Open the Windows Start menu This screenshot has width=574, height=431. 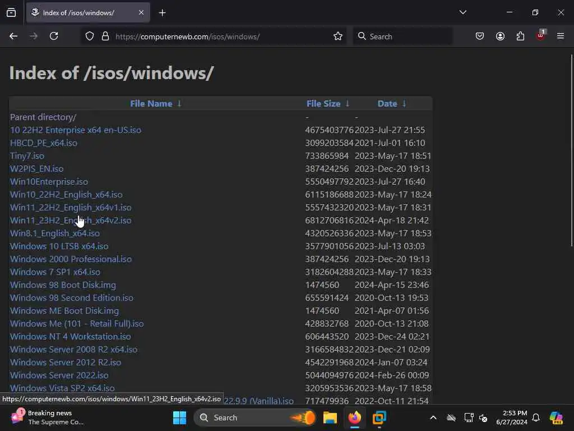(179, 418)
